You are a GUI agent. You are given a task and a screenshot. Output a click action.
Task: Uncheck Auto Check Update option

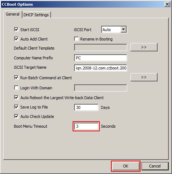16,116
